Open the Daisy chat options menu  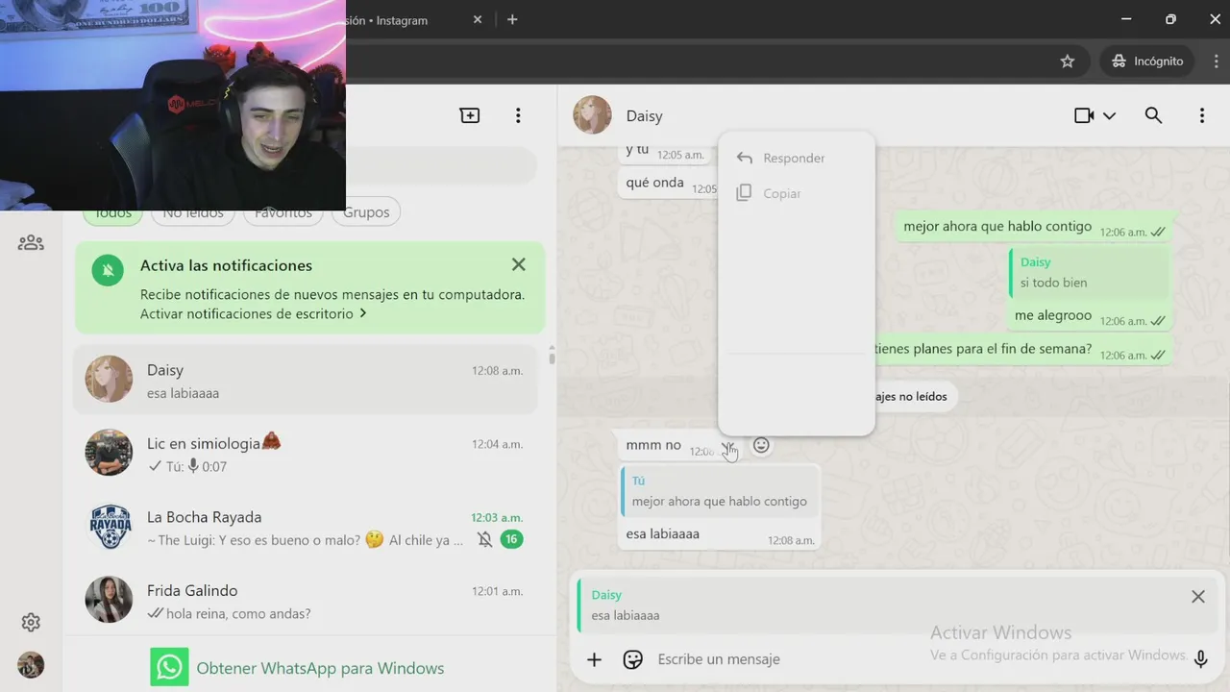1201,115
